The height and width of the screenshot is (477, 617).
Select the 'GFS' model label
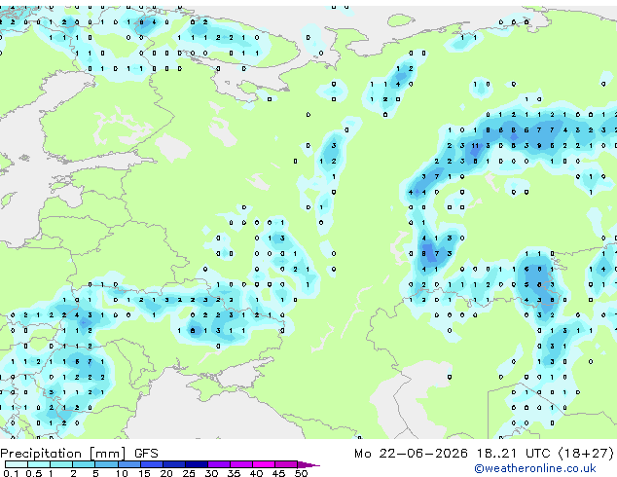point(146,454)
